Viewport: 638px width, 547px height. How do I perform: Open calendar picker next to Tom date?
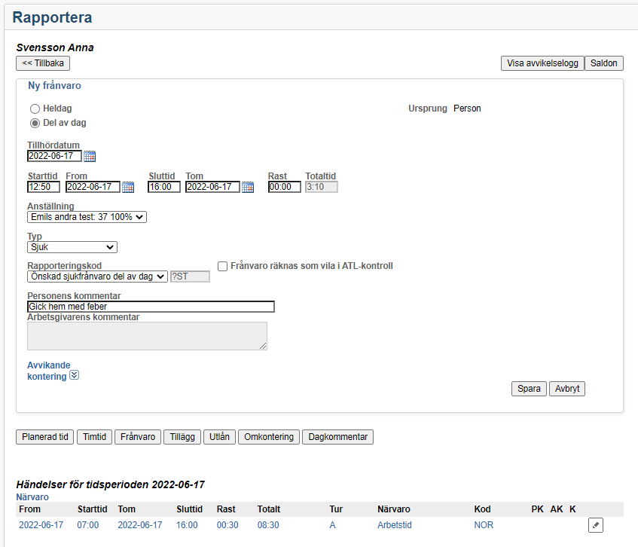pos(248,188)
